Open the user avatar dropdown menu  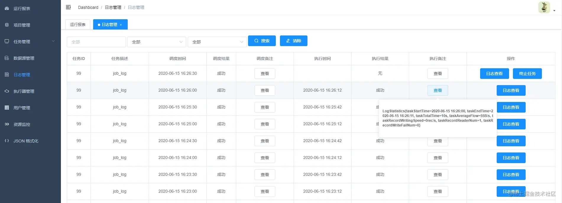[x=547, y=8]
